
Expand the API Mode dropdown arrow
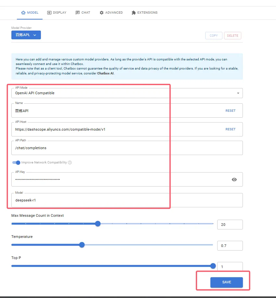238,93
